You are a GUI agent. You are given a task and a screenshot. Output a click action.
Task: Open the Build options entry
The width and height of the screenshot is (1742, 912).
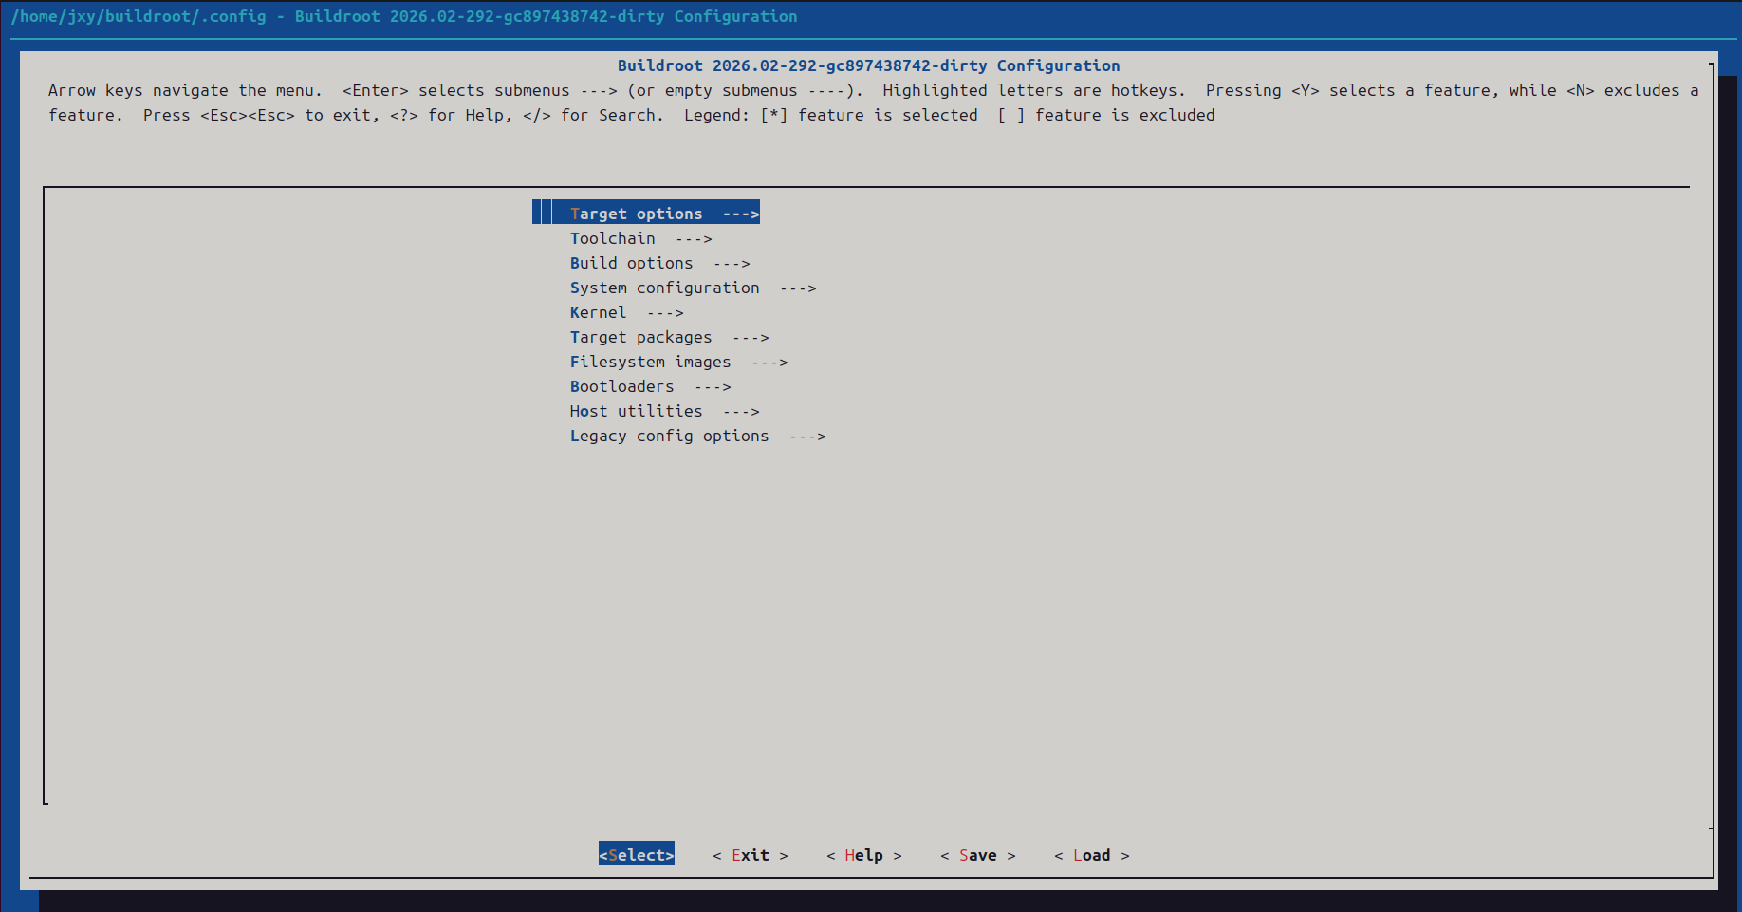tap(631, 263)
